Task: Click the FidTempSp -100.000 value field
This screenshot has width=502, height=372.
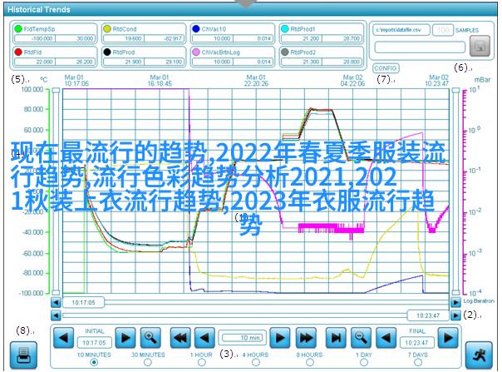Action: coord(35,38)
